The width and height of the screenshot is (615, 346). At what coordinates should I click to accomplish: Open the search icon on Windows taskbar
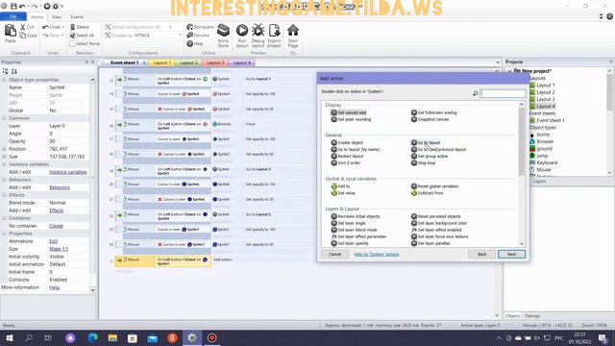pyautogui.click(x=29, y=337)
